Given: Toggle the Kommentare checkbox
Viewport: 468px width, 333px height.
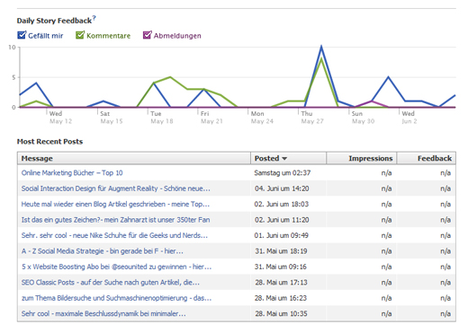Looking at the screenshot, I should click(80, 35).
